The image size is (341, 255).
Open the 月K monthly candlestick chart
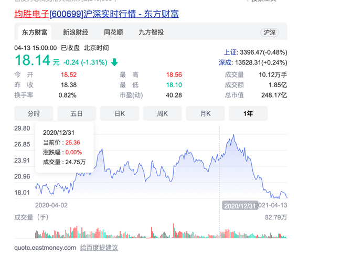205,113
